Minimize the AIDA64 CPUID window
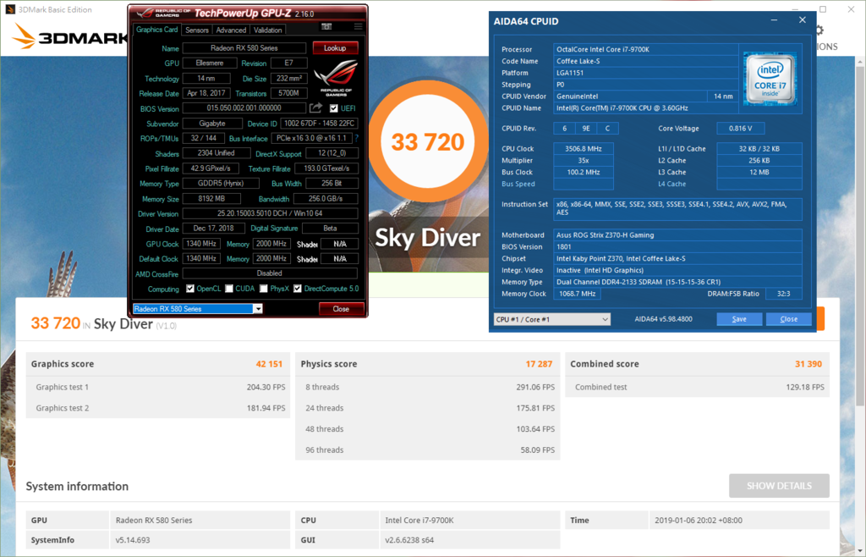The width and height of the screenshot is (866, 557). [775, 20]
